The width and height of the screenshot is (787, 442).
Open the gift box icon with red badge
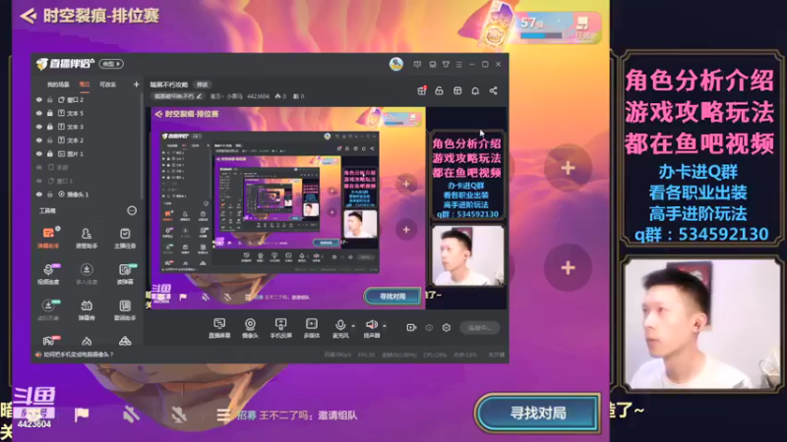pos(422,90)
